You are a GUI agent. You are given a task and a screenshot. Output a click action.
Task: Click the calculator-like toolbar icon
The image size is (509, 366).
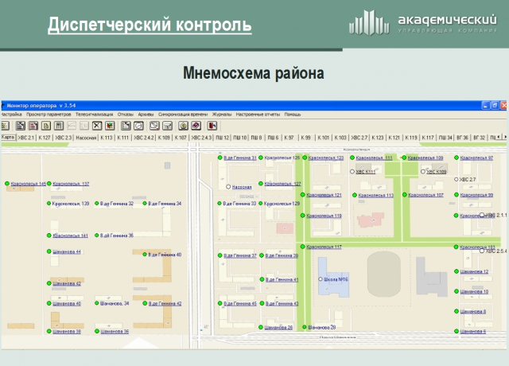click(x=58, y=126)
